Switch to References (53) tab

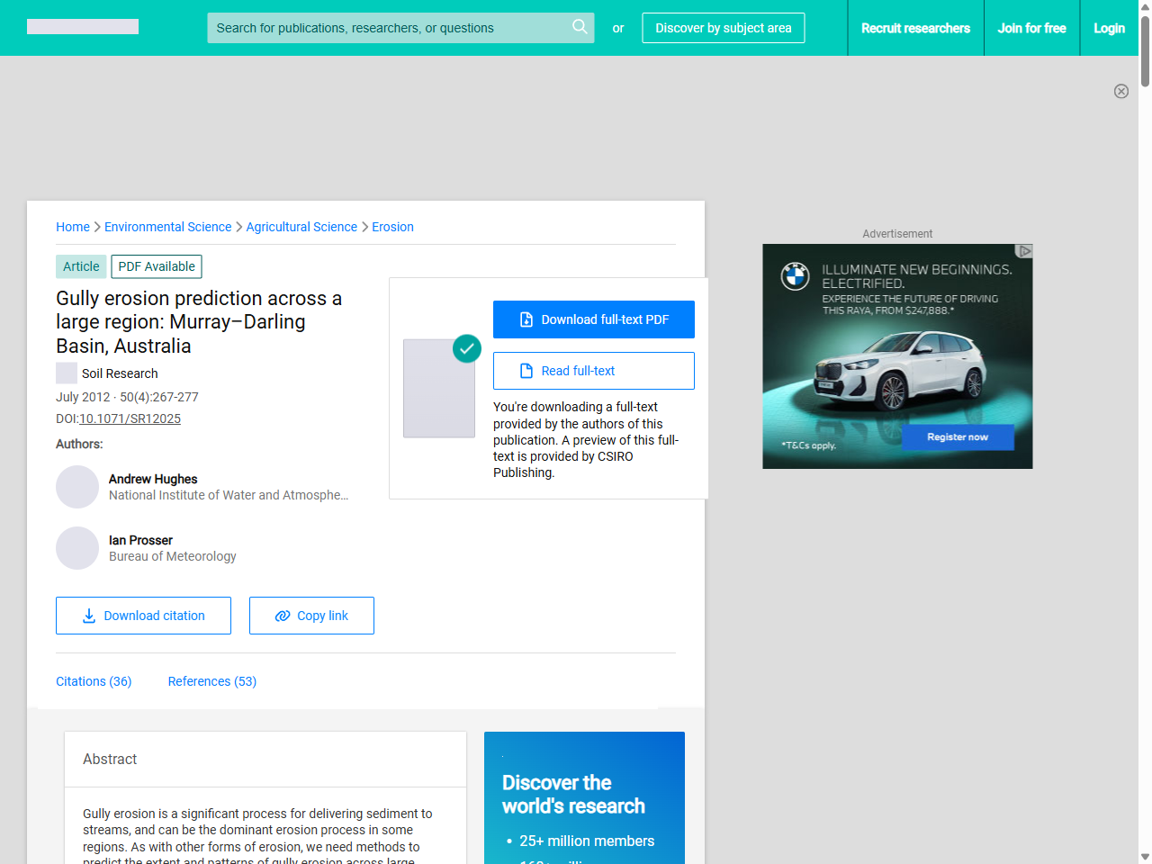(212, 681)
